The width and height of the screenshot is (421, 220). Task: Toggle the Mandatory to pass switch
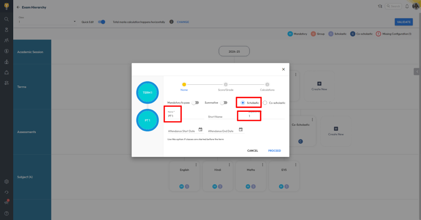(195, 103)
